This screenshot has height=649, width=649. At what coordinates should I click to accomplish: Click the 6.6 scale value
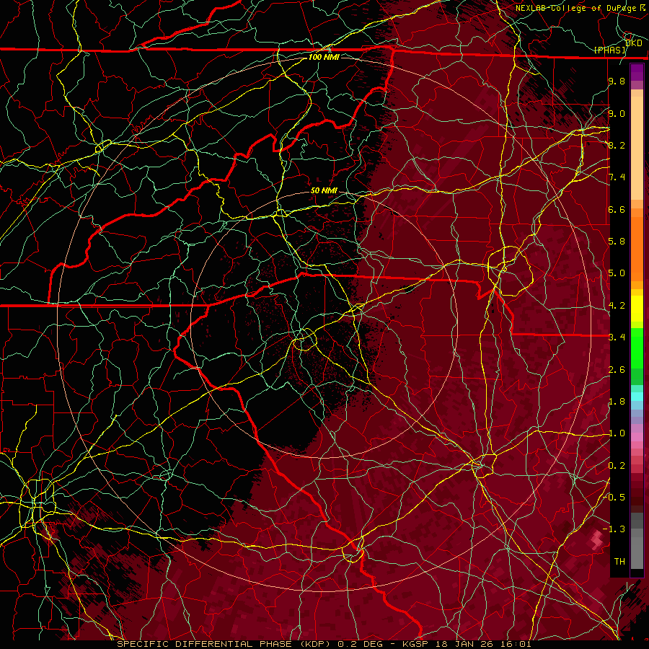point(617,209)
